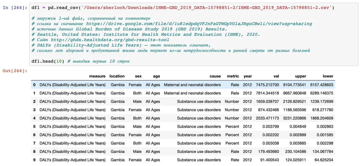Click the df1.head(10) code line
The height and width of the screenshot is (166, 364).
pos(48,61)
